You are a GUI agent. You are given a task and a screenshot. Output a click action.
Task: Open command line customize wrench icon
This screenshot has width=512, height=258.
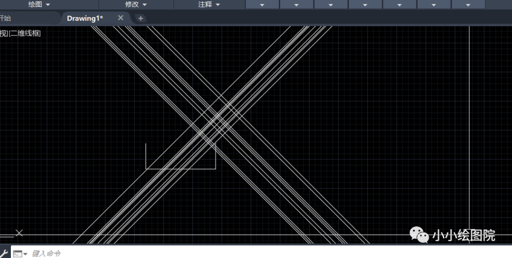(x=4, y=253)
